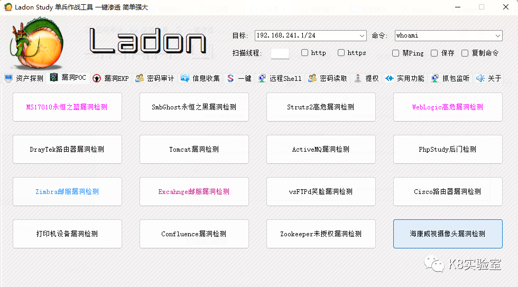The width and height of the screenshot is (518, 287).
Task: Click the title bar app icon
Action: [8, 7]
